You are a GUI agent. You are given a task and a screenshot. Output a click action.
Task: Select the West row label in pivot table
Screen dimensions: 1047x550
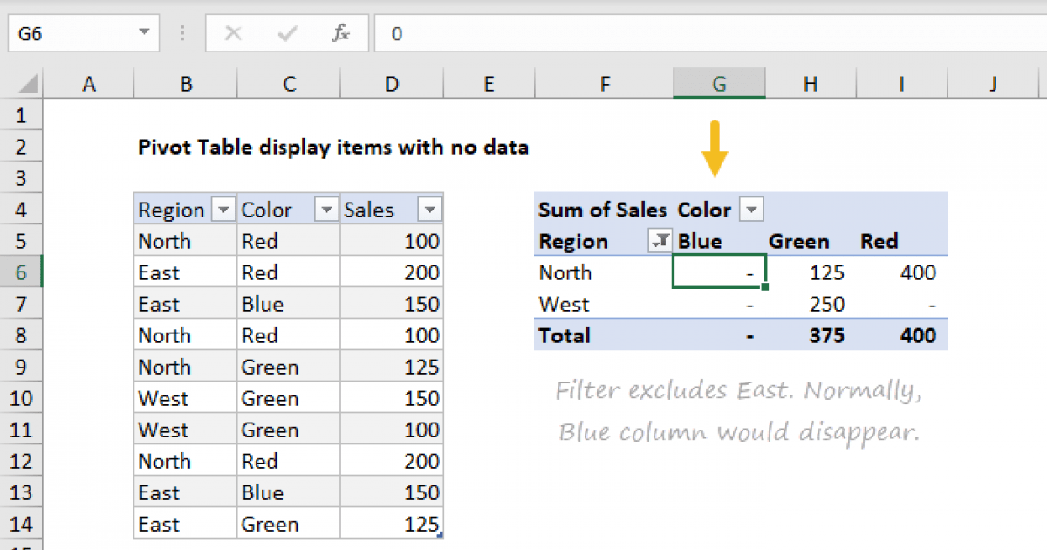[x=565, y=305]
